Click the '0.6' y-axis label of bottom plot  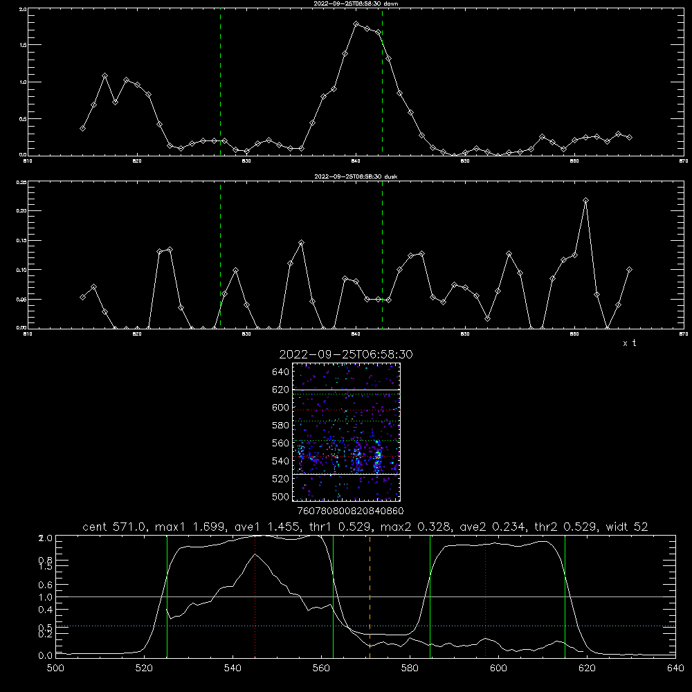point(46,585)
